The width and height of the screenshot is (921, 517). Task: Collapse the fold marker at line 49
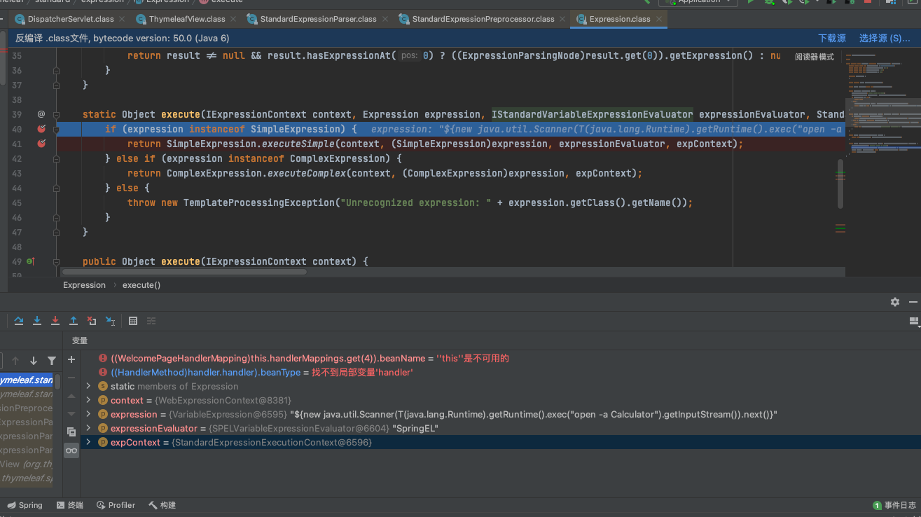click(57, 261)
